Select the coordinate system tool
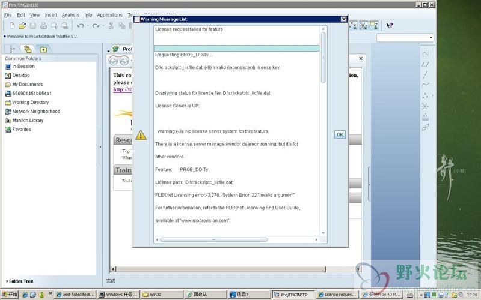This screenshot has width=481, height=300. [x=425, y=106]
